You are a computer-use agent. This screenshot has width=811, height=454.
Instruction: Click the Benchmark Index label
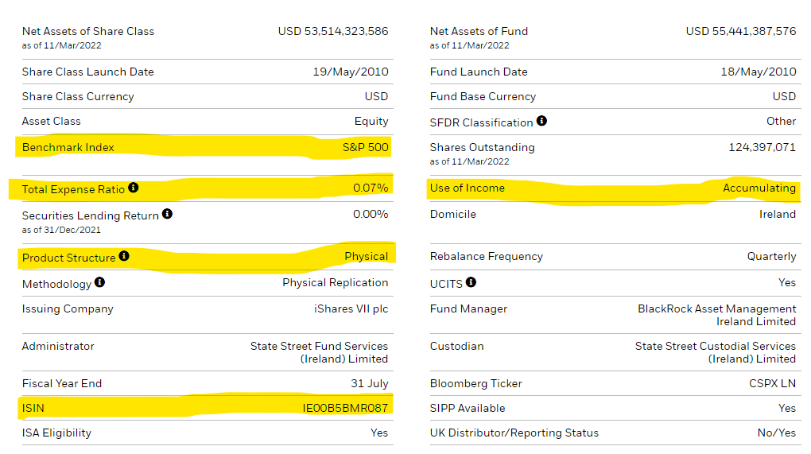(x=68, y=147)
